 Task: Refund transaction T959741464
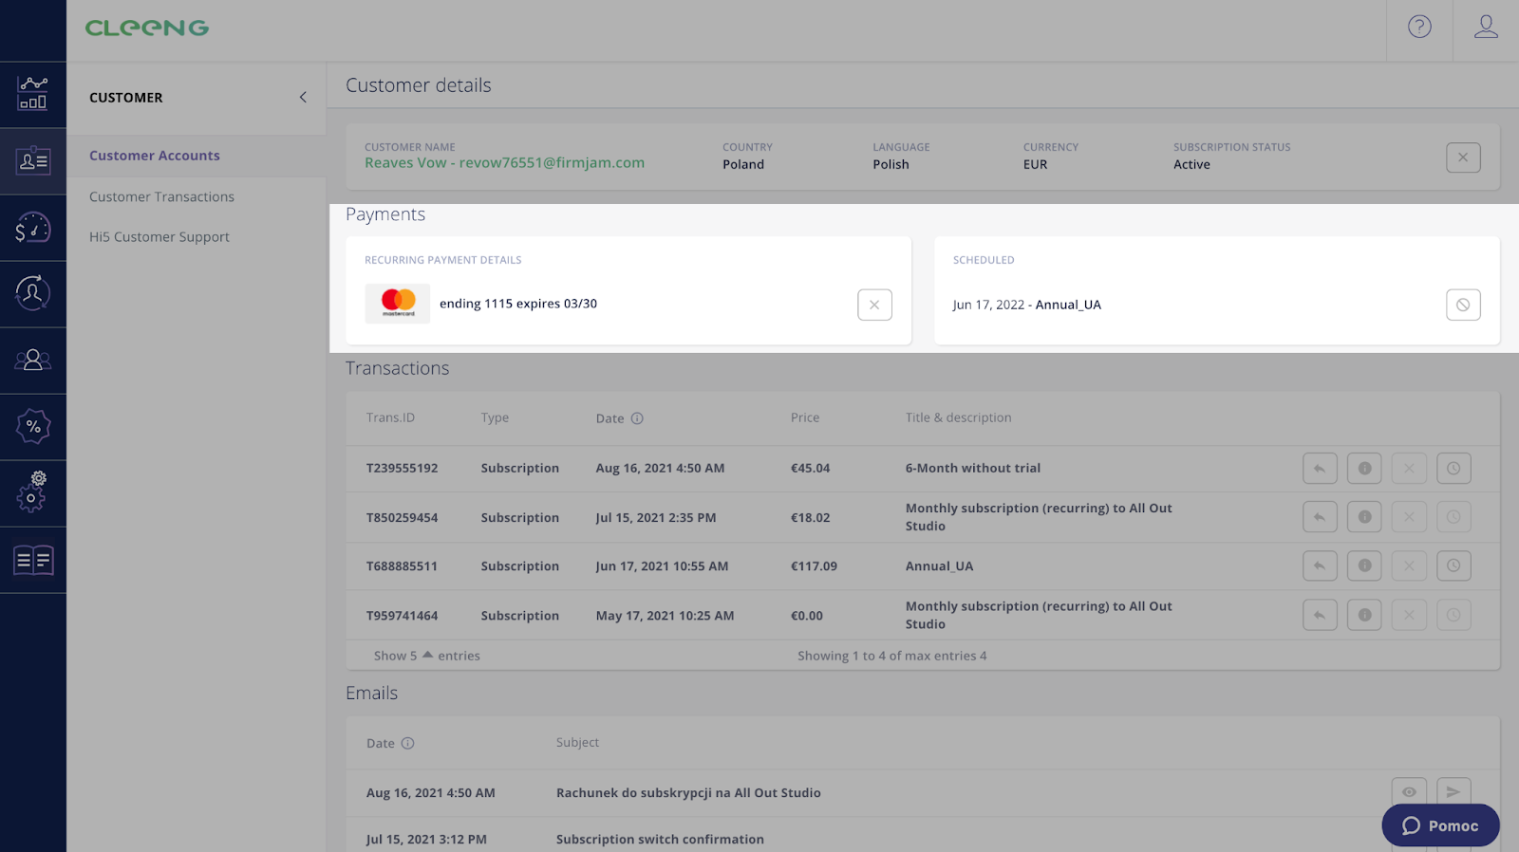(x=1320, y=615)
